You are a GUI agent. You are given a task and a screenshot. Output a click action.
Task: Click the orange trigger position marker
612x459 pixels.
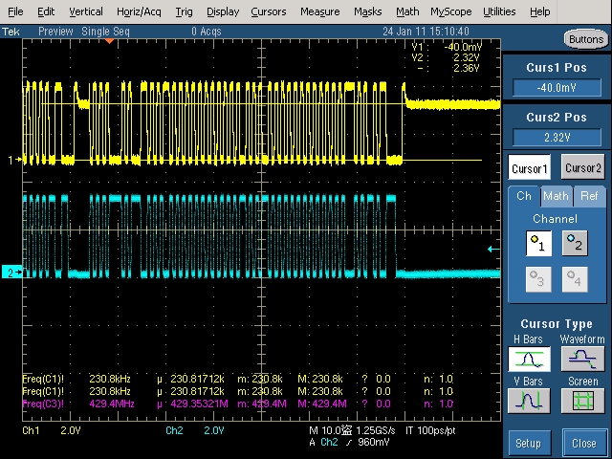[110, 41]
